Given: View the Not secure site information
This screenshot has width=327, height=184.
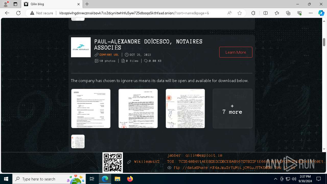Looking at the screenshot, I should click(42, 13).
